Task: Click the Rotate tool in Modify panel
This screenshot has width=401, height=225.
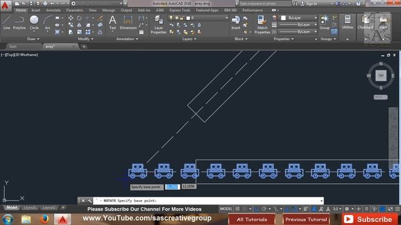Action: click(80, 18)
